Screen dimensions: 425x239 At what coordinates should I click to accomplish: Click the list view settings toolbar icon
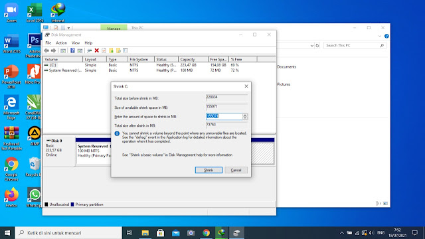[126, 50]
